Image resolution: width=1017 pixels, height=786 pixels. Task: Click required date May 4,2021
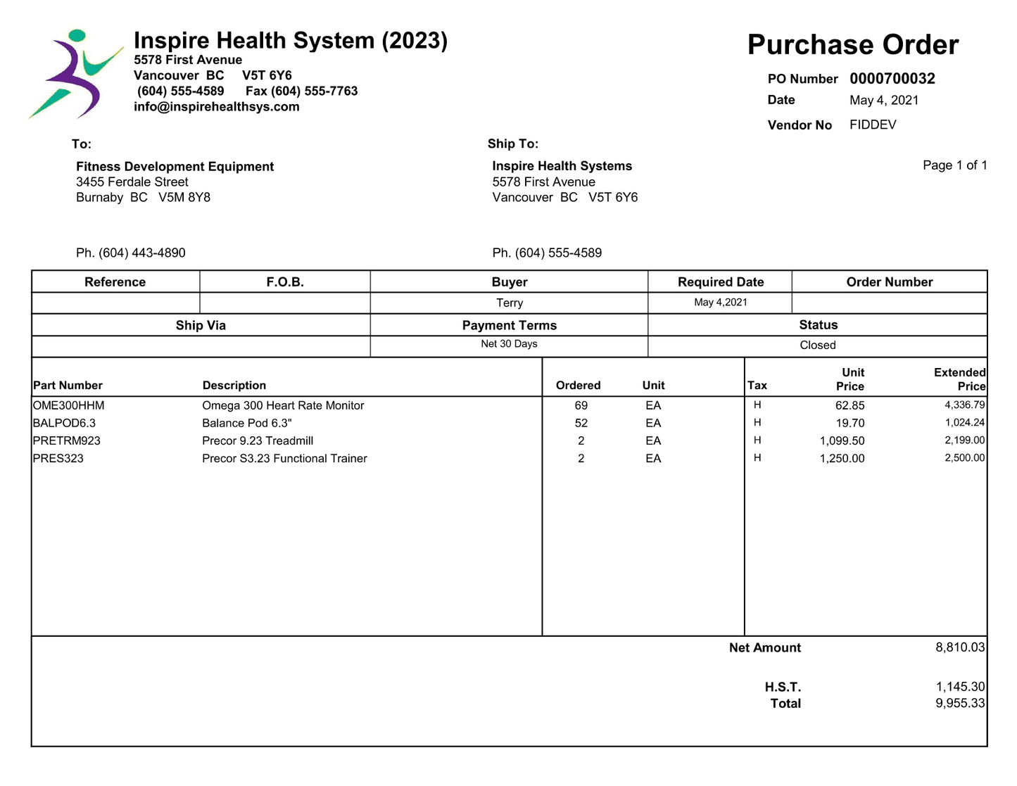coord(721,303)
